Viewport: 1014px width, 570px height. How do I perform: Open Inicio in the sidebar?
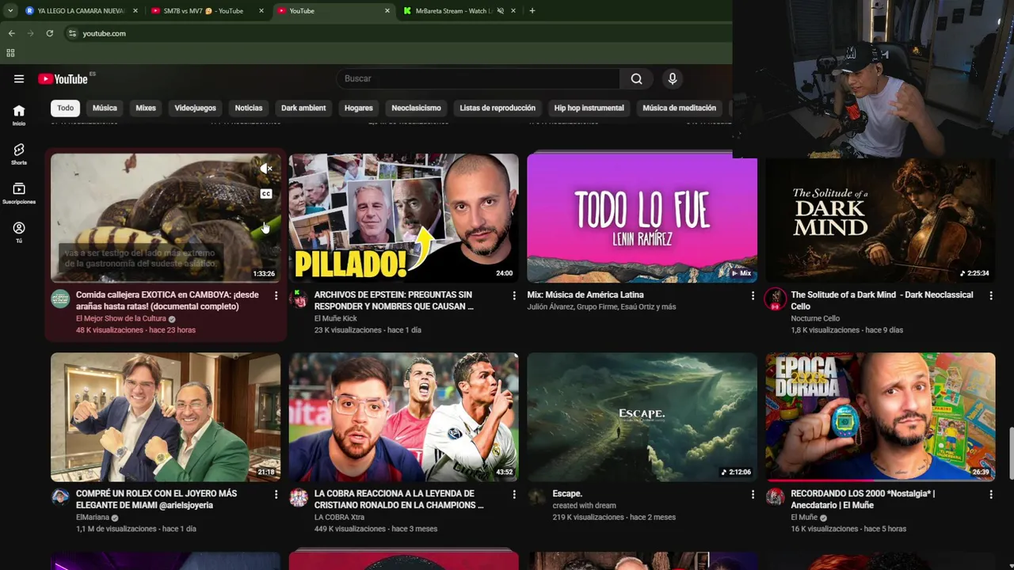[19, 115]
